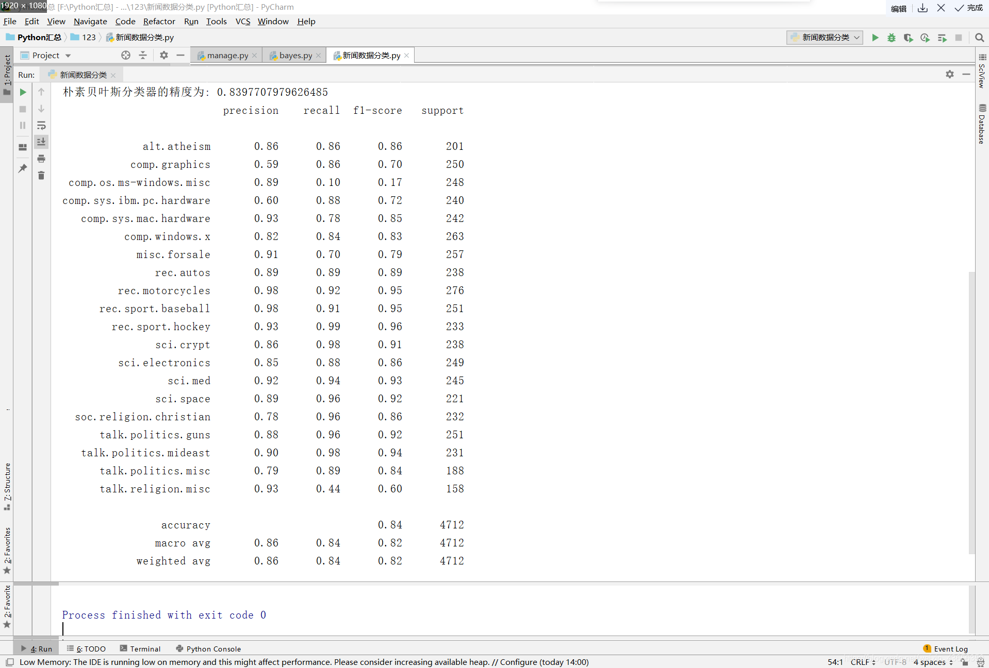
Task: Click the 编辑 button at top right
Action: point(899,8)
